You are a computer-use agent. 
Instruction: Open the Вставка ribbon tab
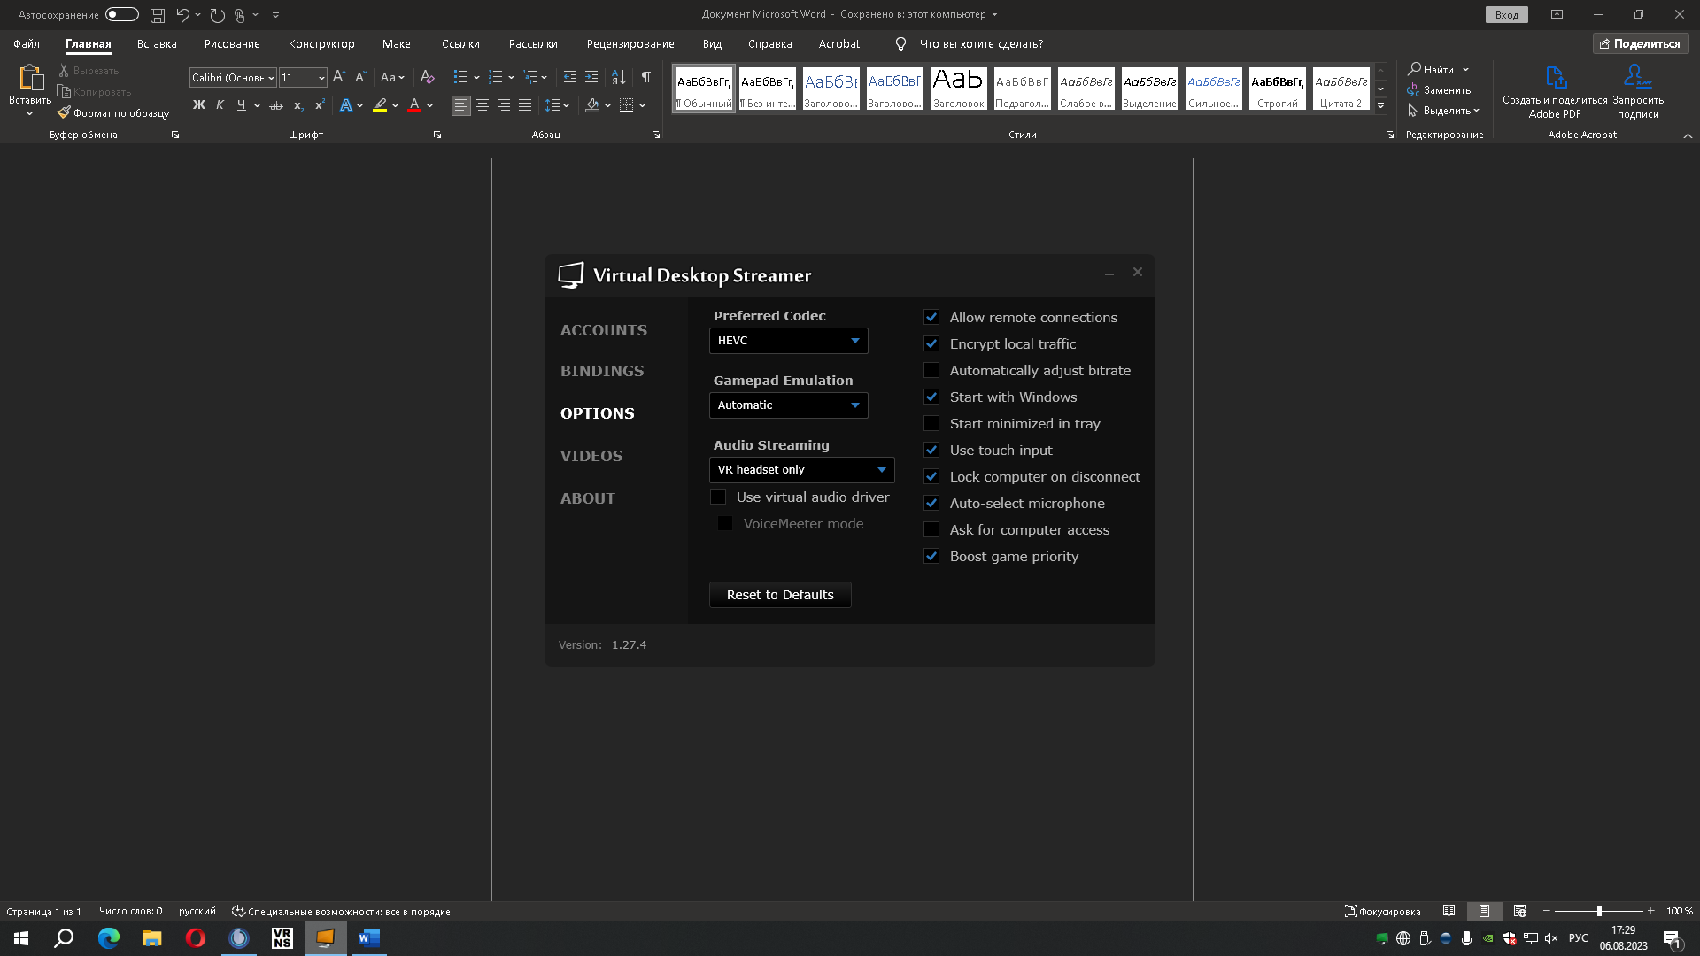tap(157, 43)
